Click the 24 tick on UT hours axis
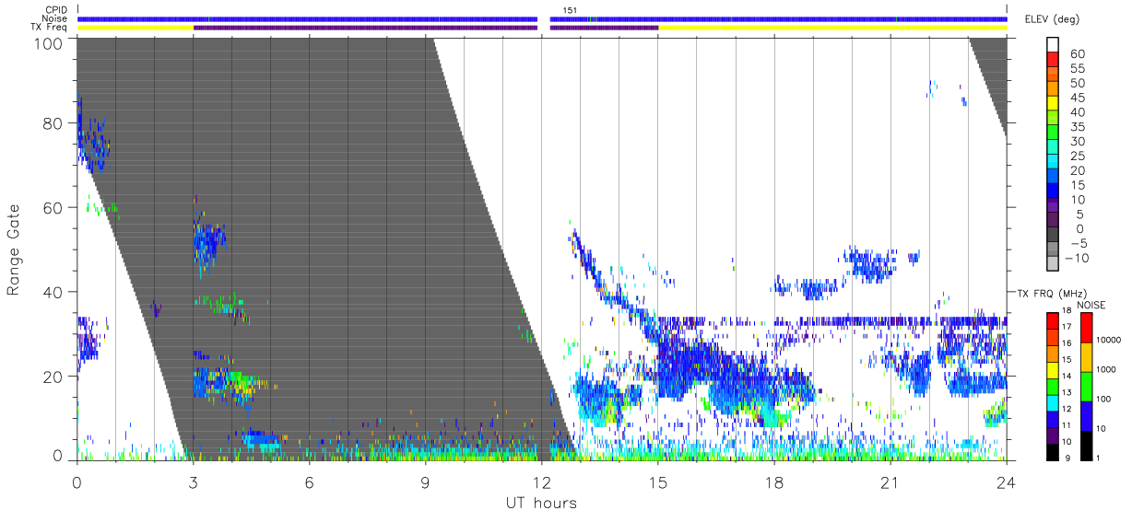 pyautogui.click(x=1007, y=481)
